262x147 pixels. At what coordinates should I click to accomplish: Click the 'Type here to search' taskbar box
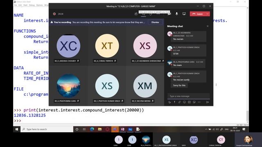click(x=47, y=129)
